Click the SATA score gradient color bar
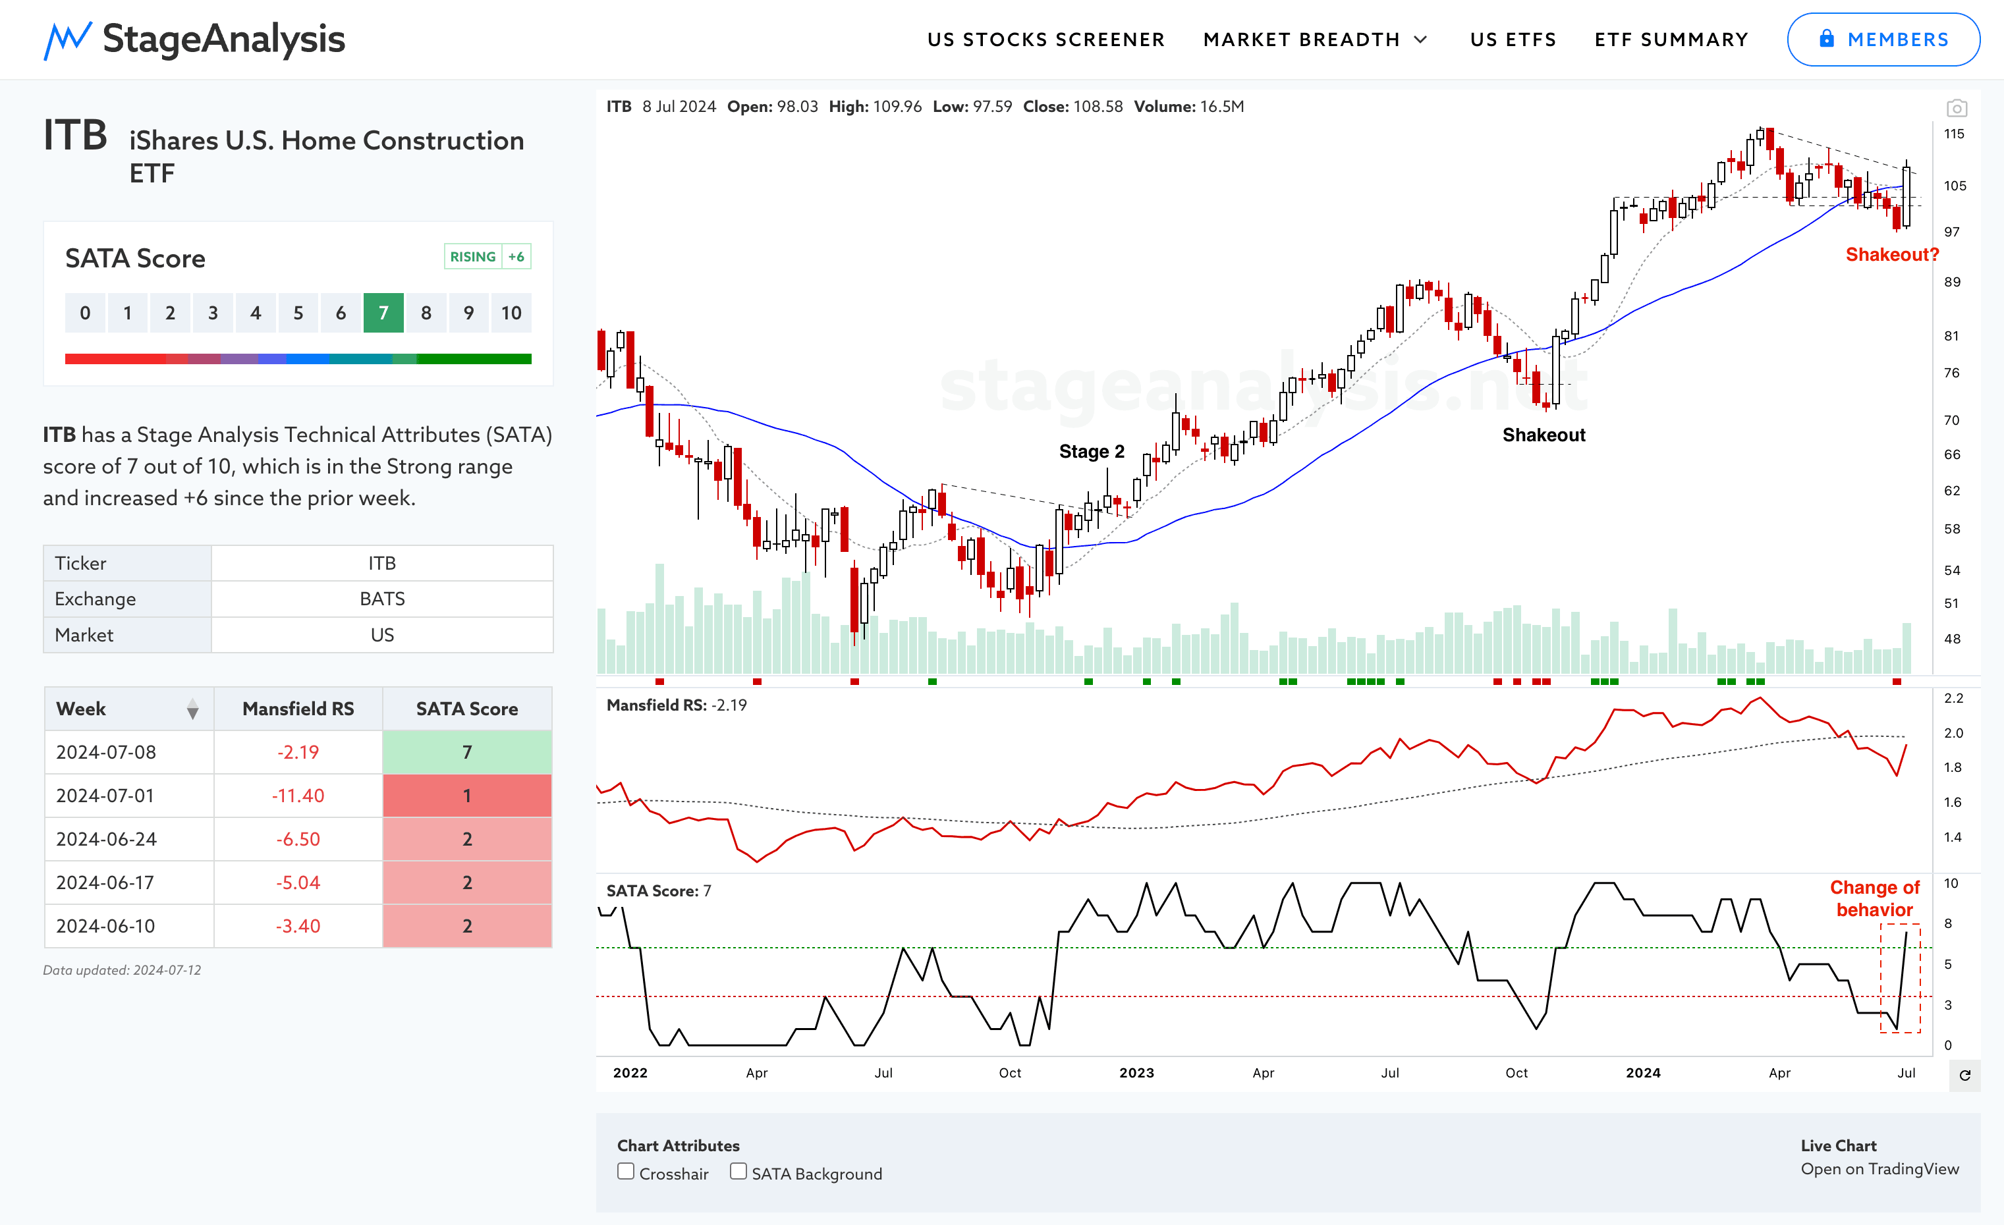This screenshot has width=2004, height=1225. pos(298,358)
